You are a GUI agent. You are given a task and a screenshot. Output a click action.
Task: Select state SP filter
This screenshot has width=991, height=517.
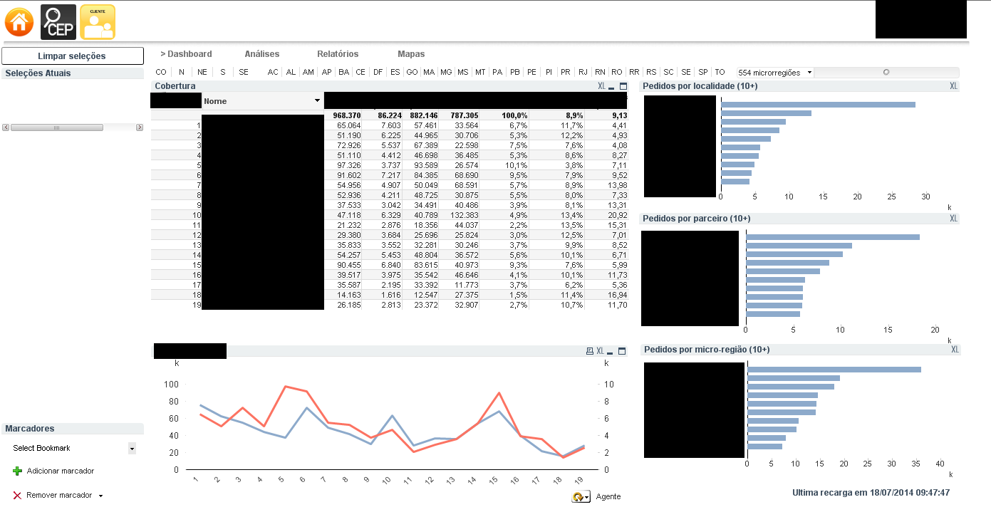tap(703, 73)
